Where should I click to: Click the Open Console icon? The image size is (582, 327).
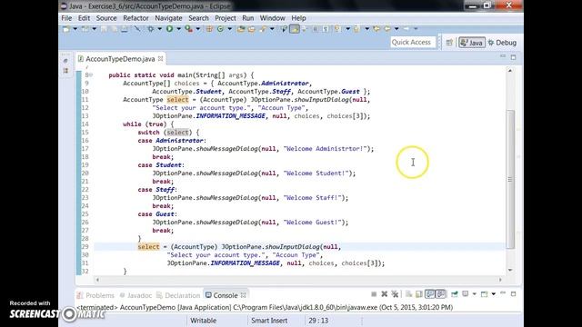click(484, 294)
